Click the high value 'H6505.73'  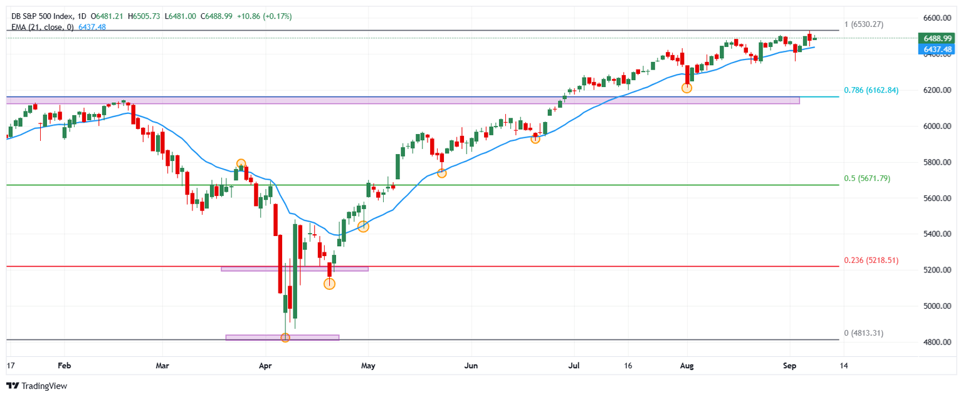(x=144, y=16)
